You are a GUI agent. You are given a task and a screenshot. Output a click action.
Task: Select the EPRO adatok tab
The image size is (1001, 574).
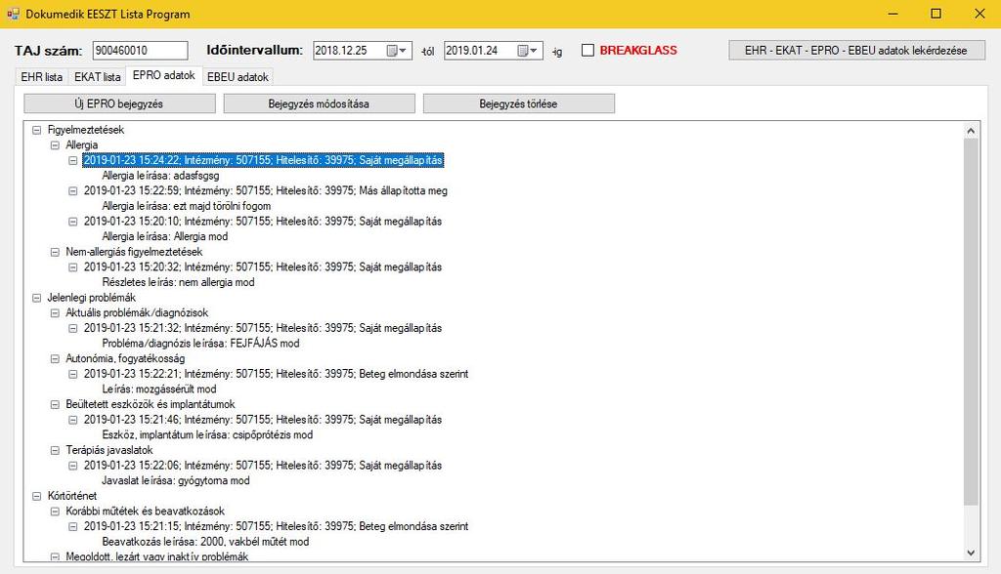164,75
